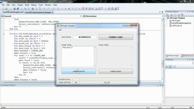Close the active document tab
The image size is (194, 109).
tap(162, 12)
